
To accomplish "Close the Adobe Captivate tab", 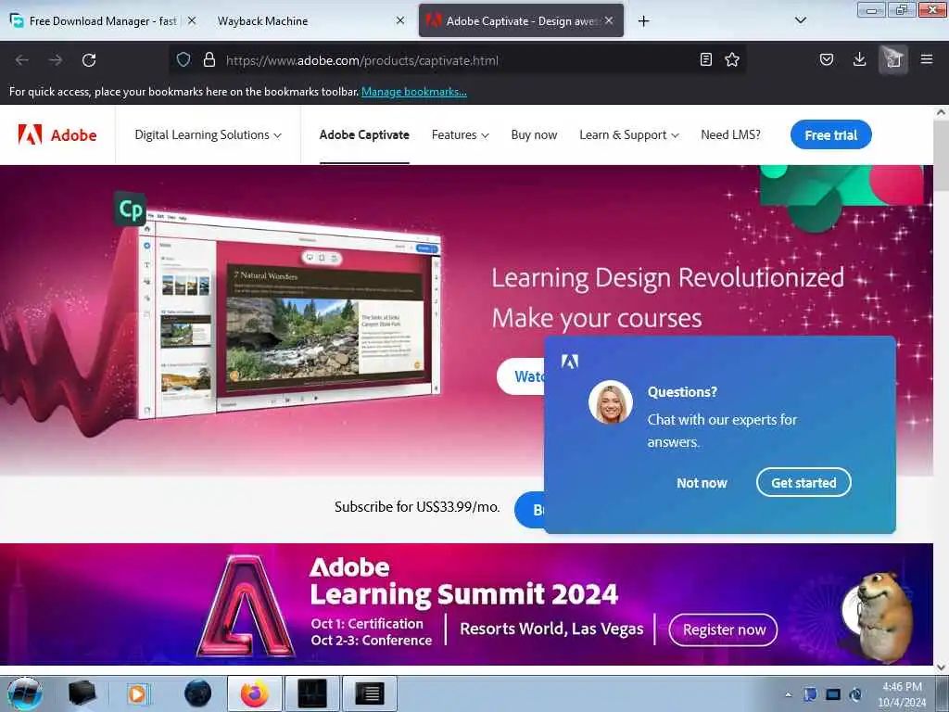I will point(609,20).
